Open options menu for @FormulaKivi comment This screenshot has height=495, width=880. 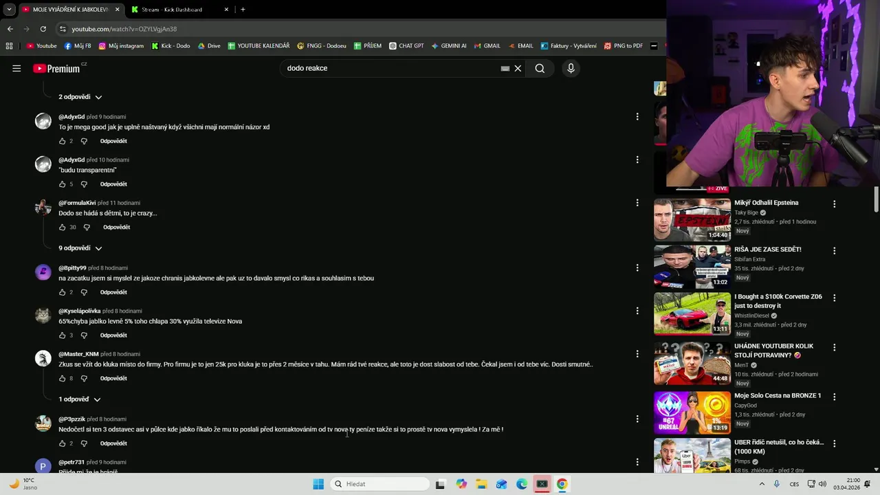point(637,203)
